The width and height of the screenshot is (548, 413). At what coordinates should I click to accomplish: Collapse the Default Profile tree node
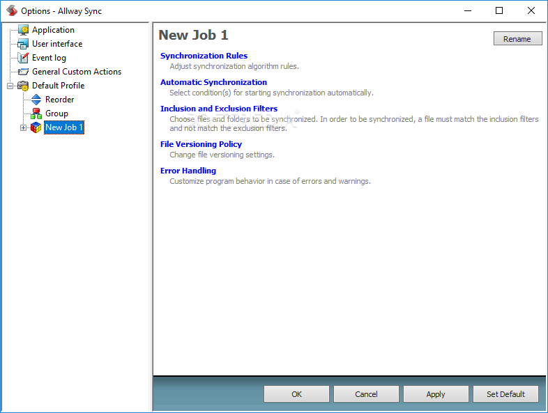(10, 86)
